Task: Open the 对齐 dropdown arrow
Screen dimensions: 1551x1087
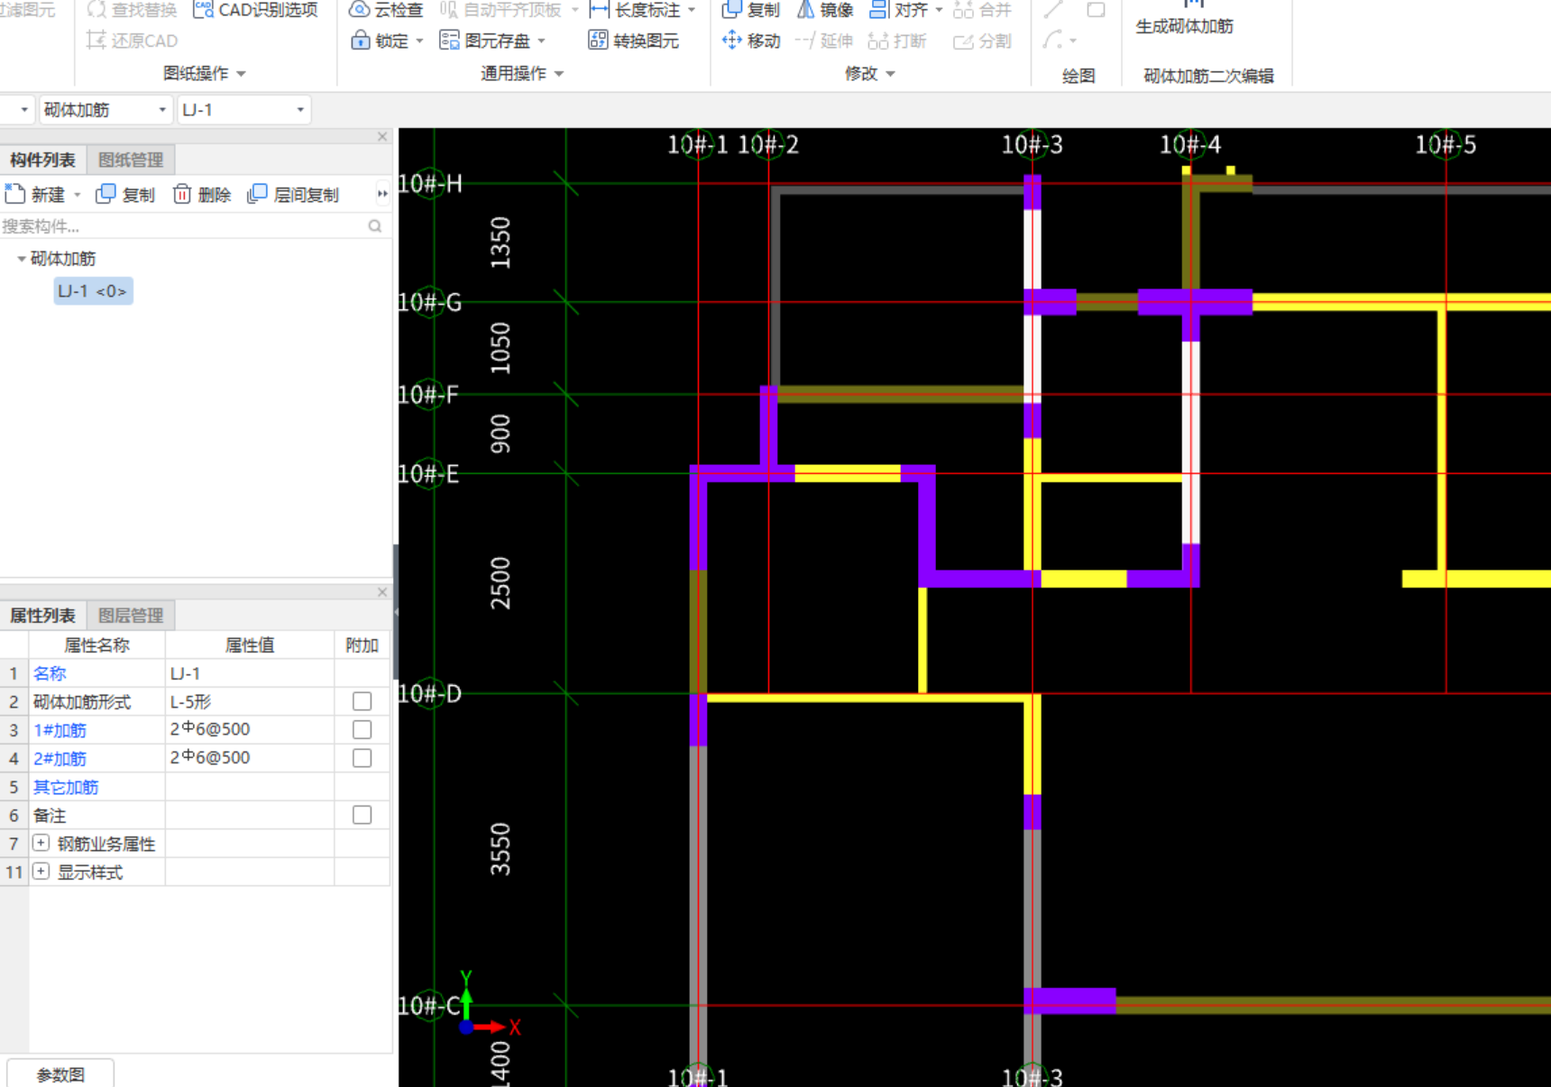Action: point(939,10)
